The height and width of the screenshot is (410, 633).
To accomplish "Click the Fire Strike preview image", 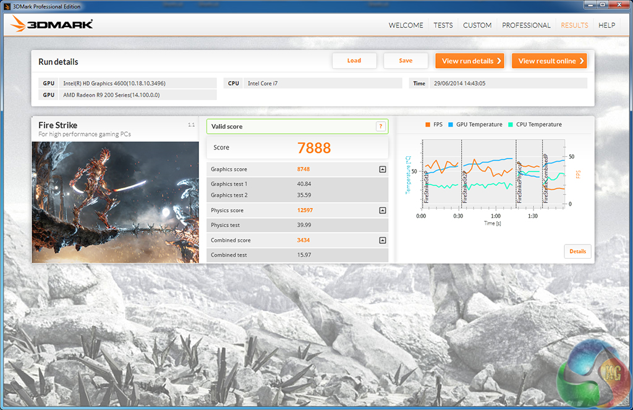I will pos(115,202).
